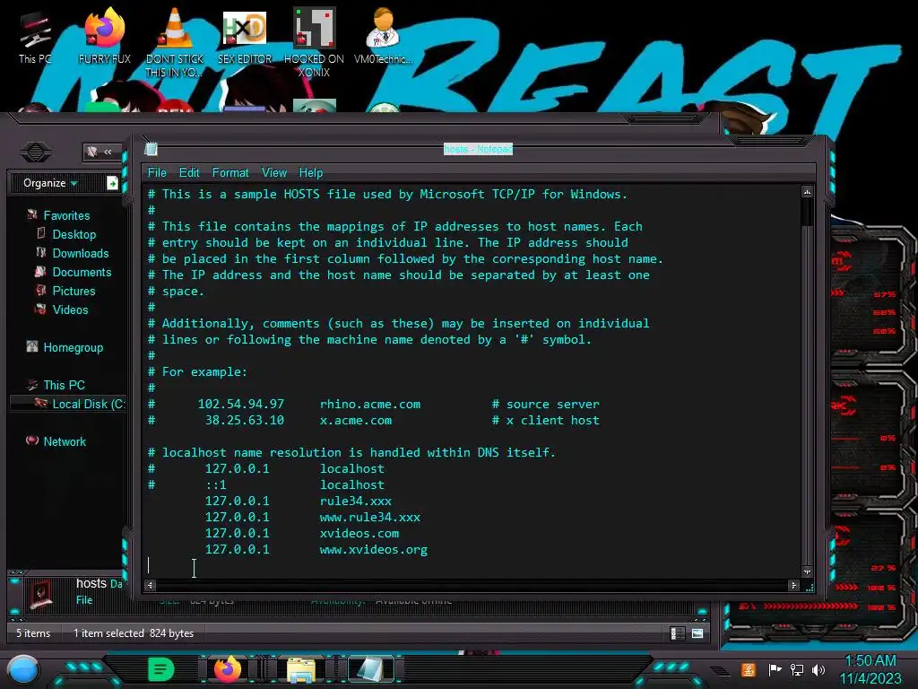918x689 pixels.
Task: Open Action Center flag tray icon
Action: click(x=775, y=669)
